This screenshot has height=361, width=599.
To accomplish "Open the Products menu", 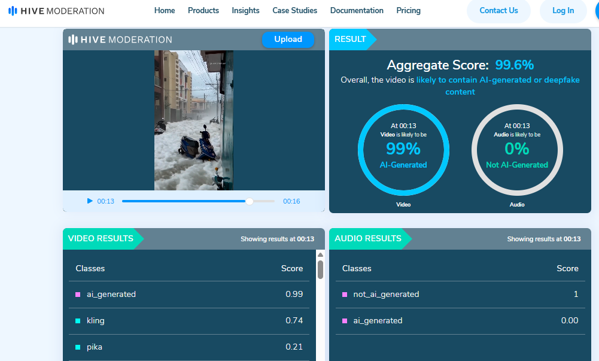I will pyautogui.click(x=203, y=11).
